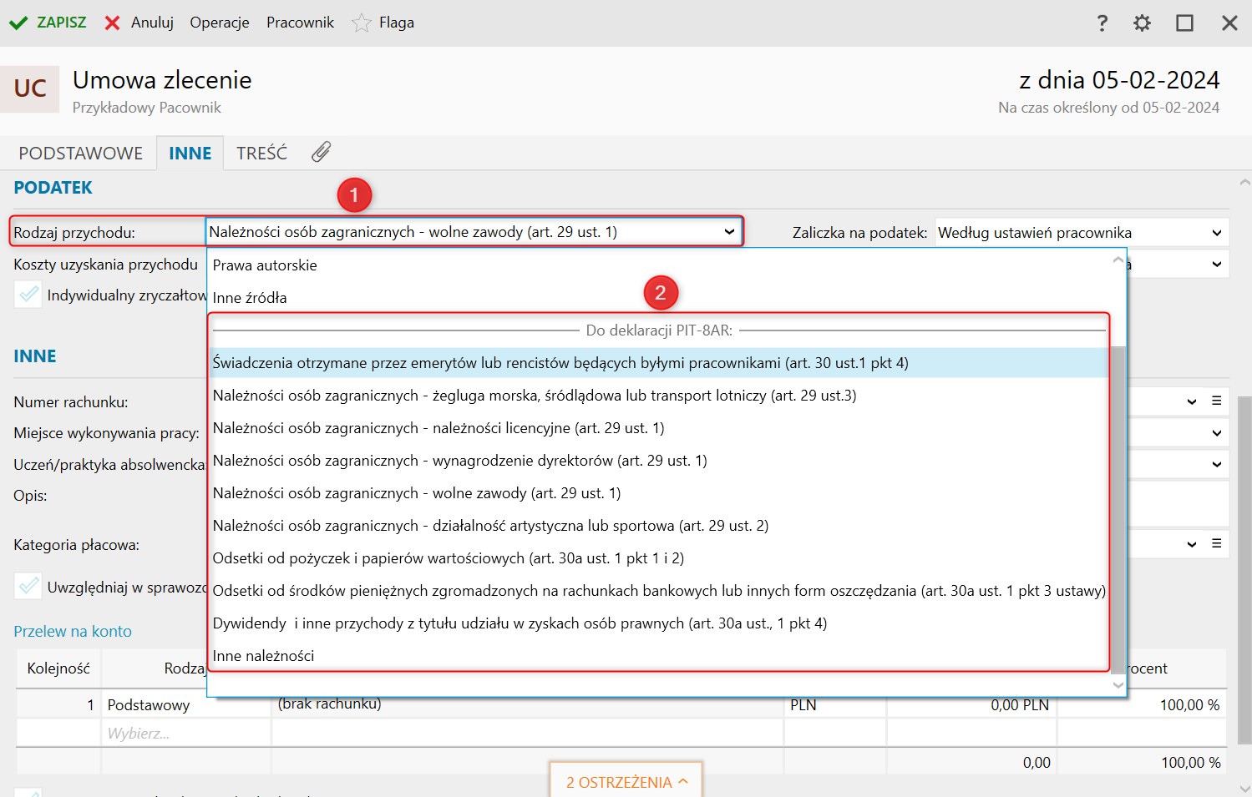This screenshot has height=797, width=1252.
Task: Click the 0,00 PLN amount cell
Action: [x=971, y=705]
